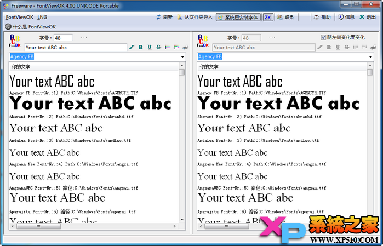The height and width of the screenshot is (246, 383).
Task: Select Andalus Font-Nr. 3 path in left list
Action: [70, 140]
